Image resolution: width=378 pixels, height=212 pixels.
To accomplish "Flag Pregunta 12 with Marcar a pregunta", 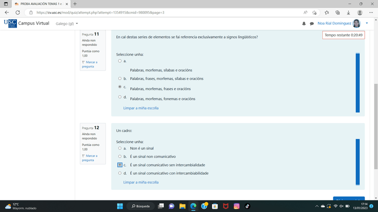I will pyautogui.click(x=90, y=158).
